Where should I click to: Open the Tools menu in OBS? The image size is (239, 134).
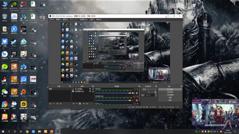pos(92,19)
